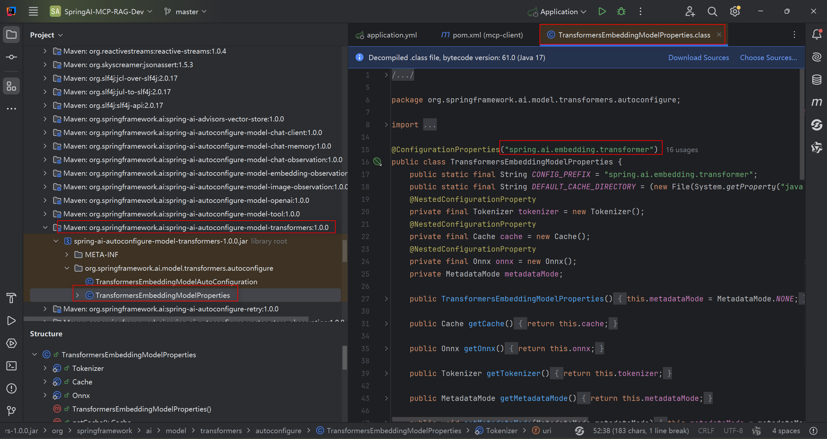Open the Problems tool window

pyautogui.click(x=11, y=388)
